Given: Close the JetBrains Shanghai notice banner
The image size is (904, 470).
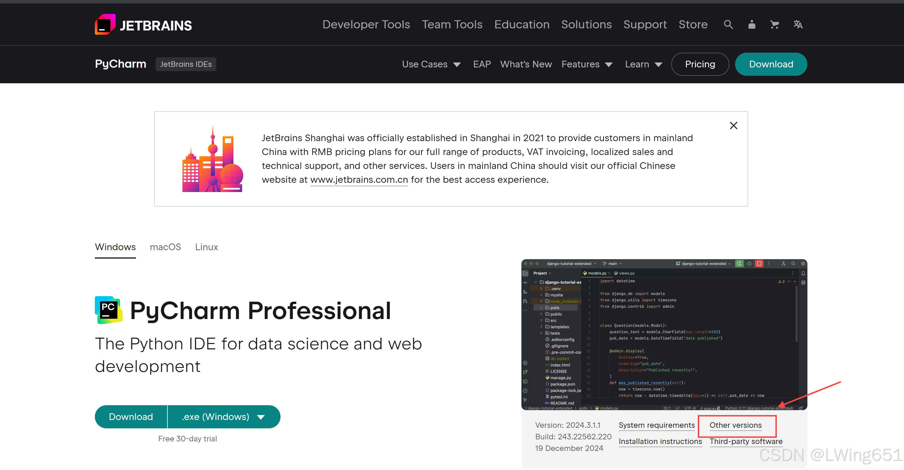Looking at the screenshot, I should (733, 126).
